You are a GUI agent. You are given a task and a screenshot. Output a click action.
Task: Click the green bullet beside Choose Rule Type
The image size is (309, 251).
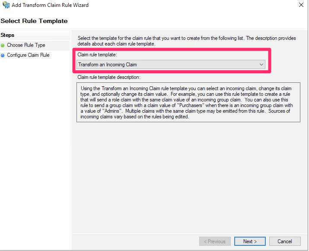coord(3,45)
